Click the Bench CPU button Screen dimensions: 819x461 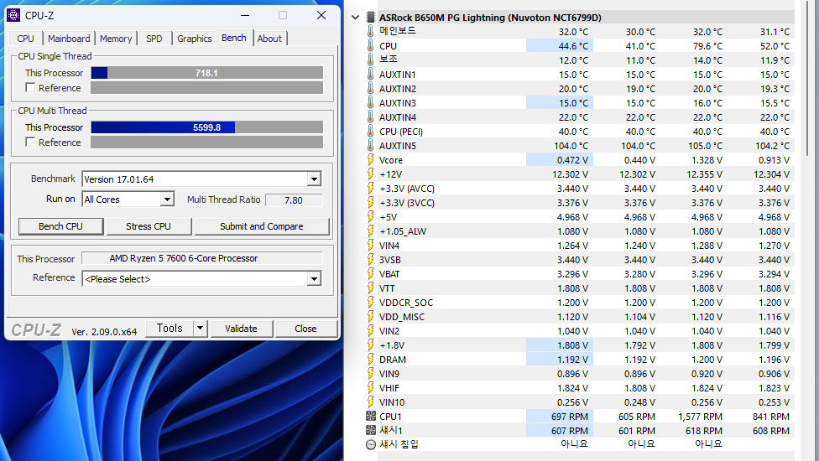click(x=60, y=226)
